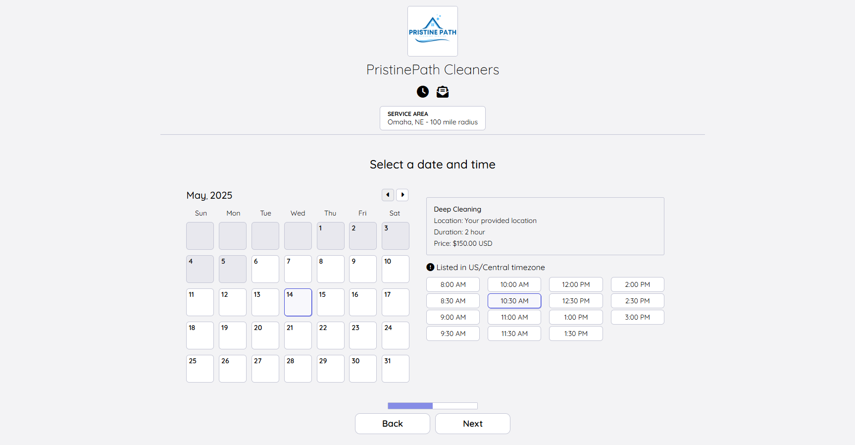Select May 6 on the calendar
Image resolution: width=855 pixels, height=445 pixels.
(x=265, y=269)
